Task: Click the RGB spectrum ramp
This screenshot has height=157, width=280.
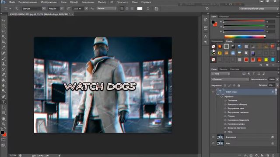Action: click(245, 37)
